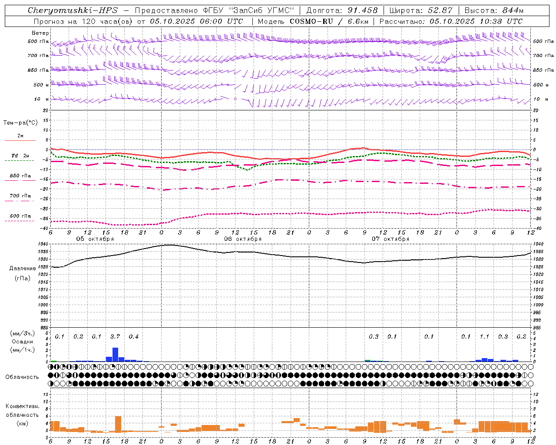The width and height of the screenshot is (556, 445).
Task: Click the latitude value Широта: 52.87
Action: coord(421,10)
